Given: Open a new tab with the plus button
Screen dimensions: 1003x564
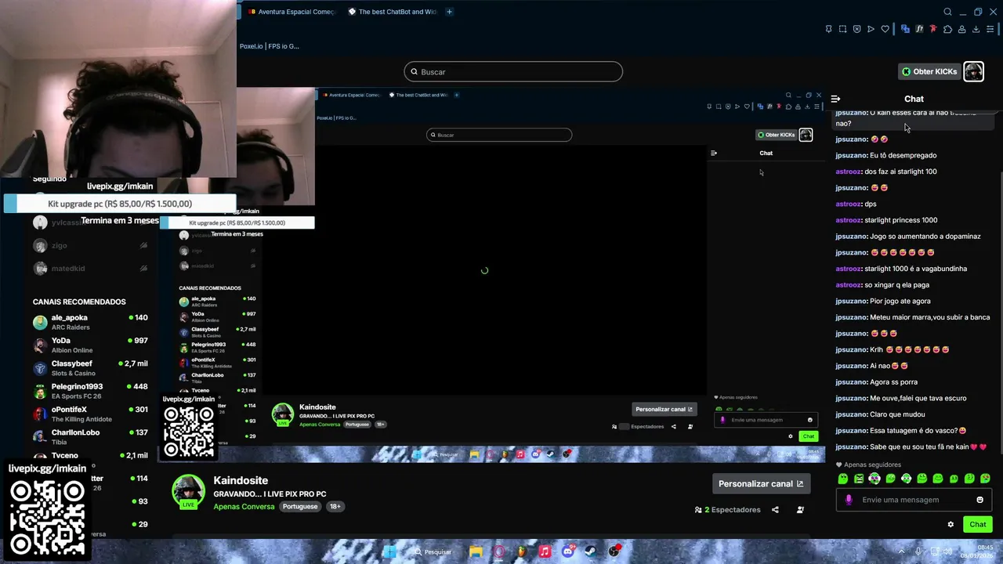Looking at the screenshot, I should (x=449, y=12).
